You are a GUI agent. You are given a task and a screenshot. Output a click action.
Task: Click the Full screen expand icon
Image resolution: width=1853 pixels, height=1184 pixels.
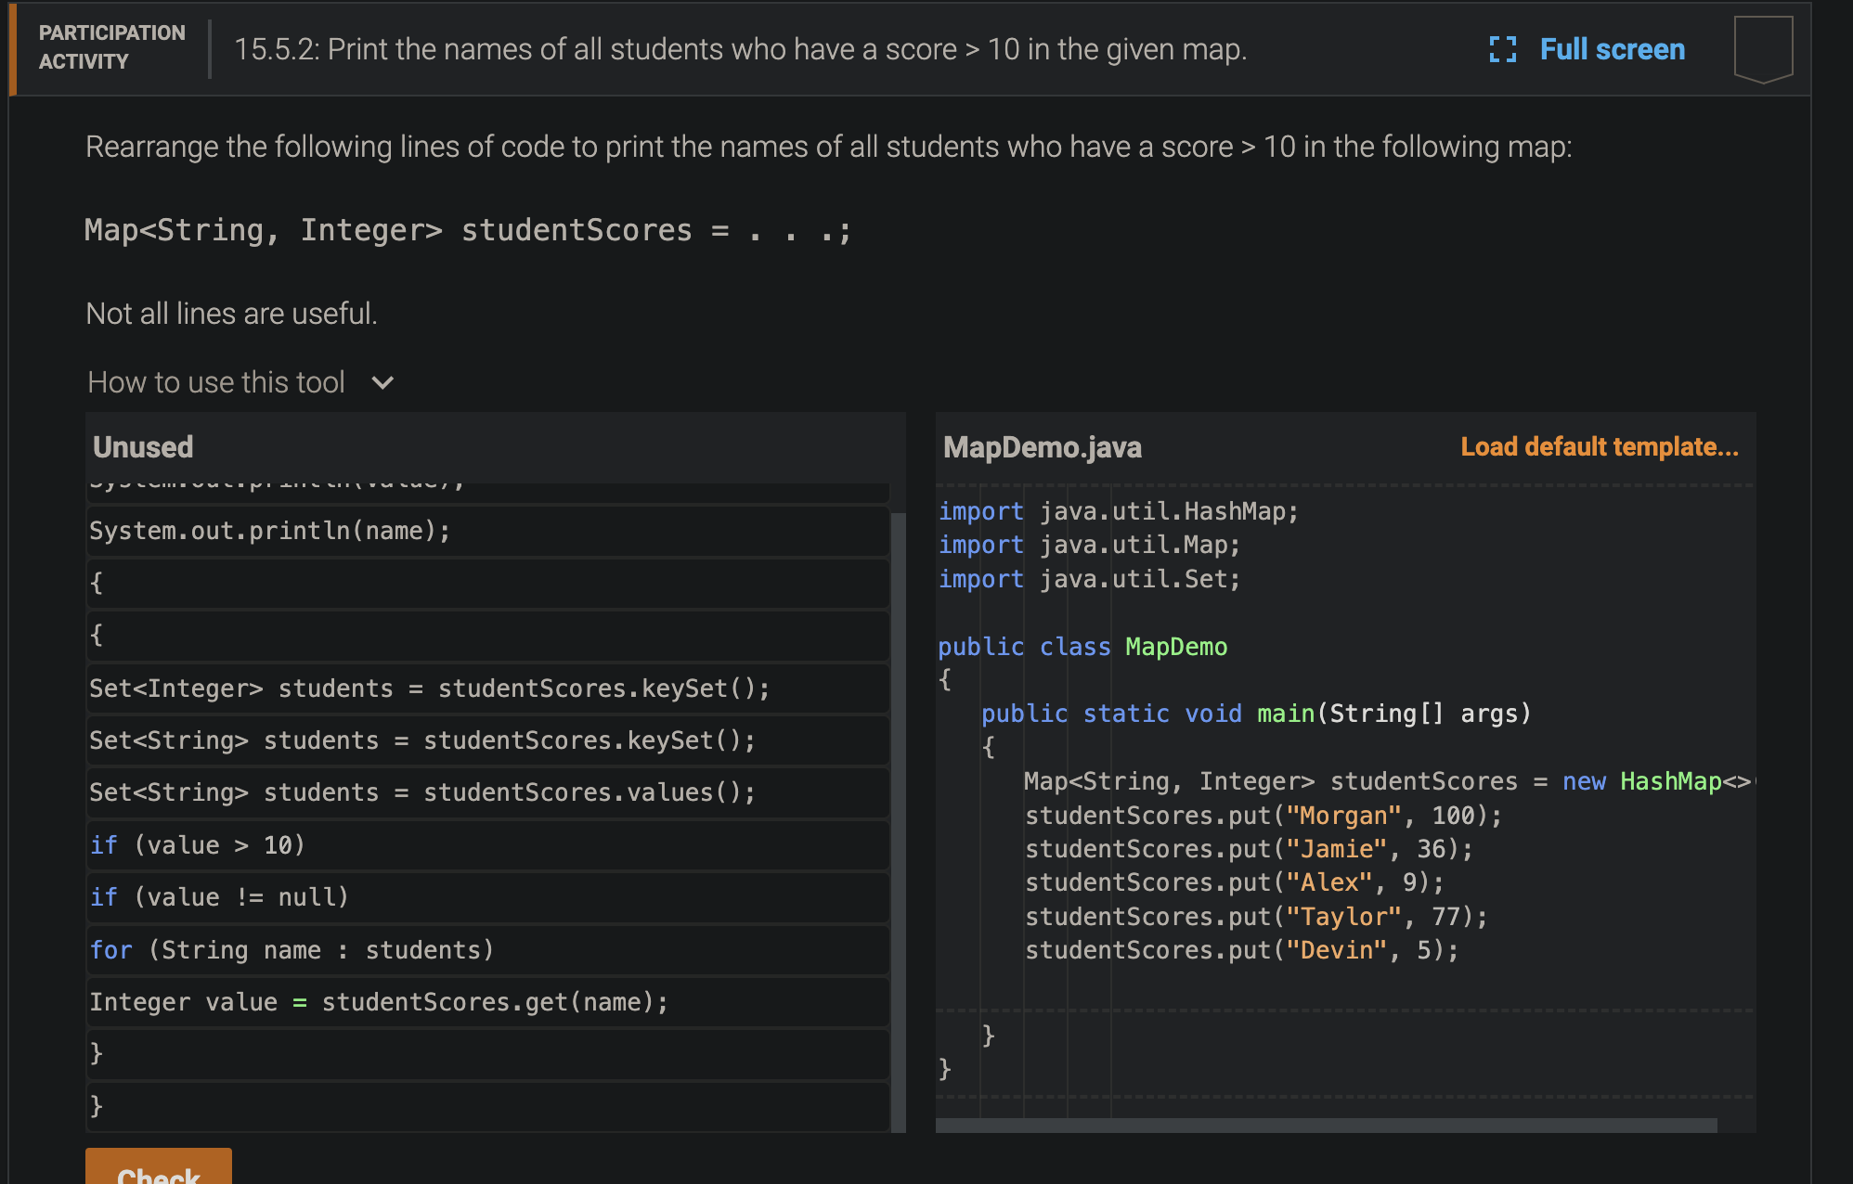(x=1502, y=49)
